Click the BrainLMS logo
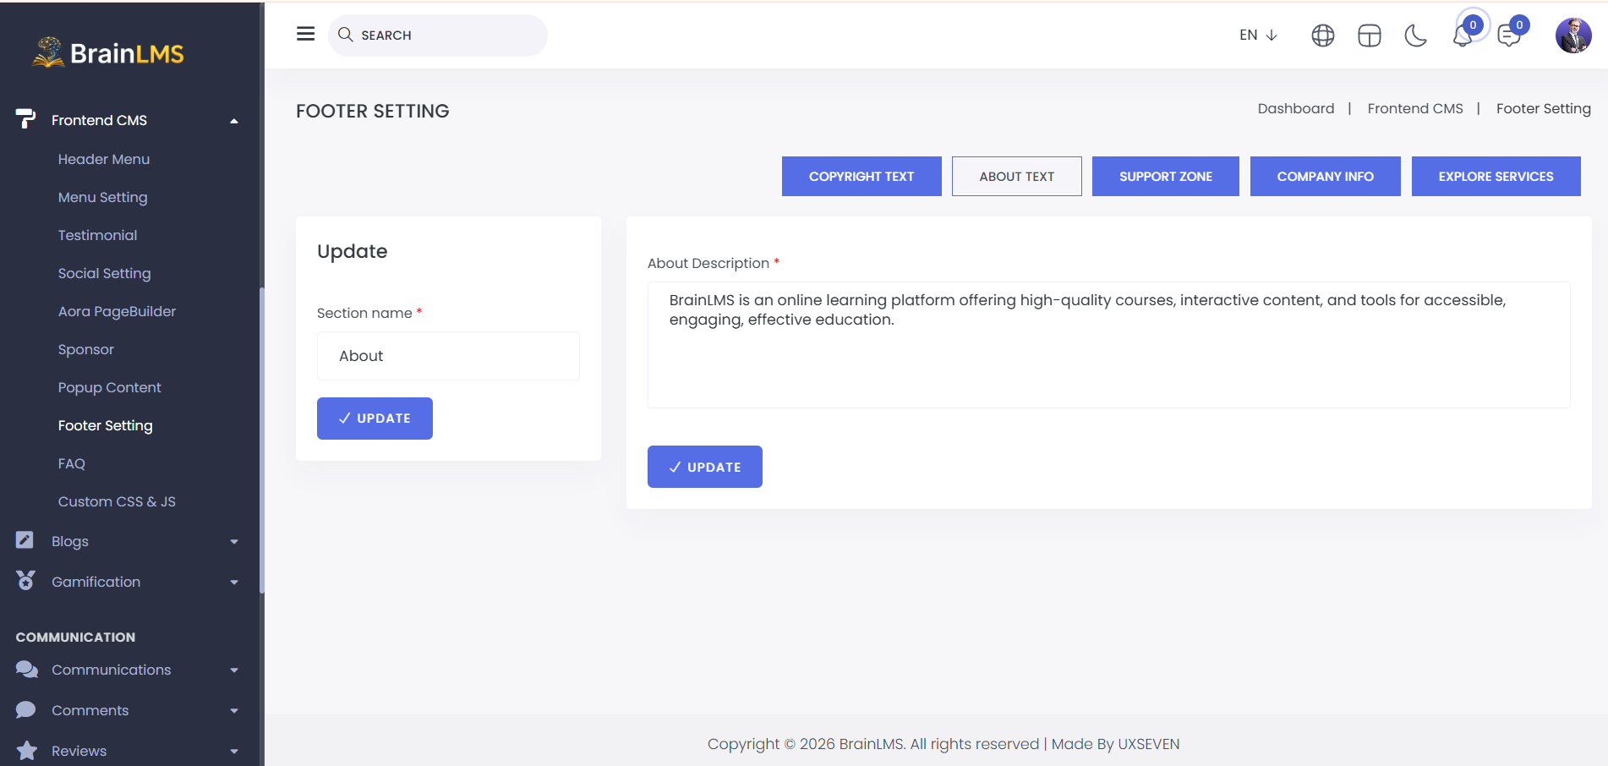1608x766 pixels. [x=108, y=52]
